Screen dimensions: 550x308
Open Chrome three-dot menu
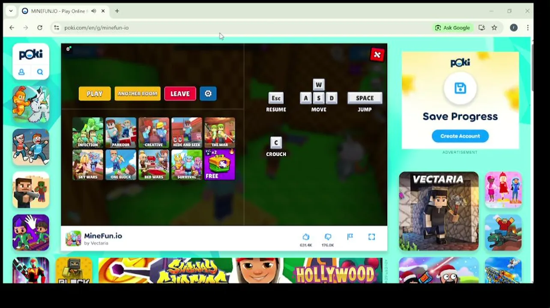[528, 28]
